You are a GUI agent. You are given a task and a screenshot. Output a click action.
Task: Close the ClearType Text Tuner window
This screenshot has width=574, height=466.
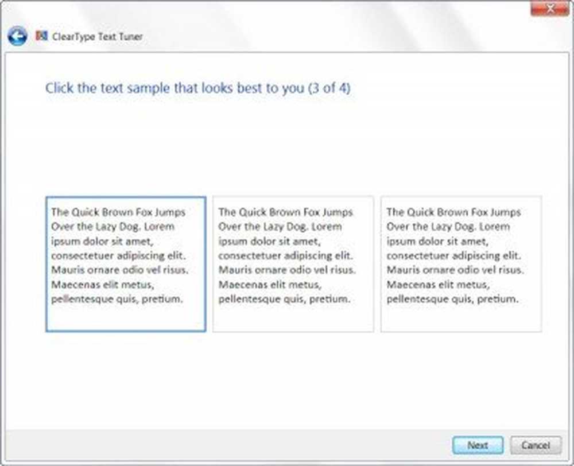click(x=549, y=9)
